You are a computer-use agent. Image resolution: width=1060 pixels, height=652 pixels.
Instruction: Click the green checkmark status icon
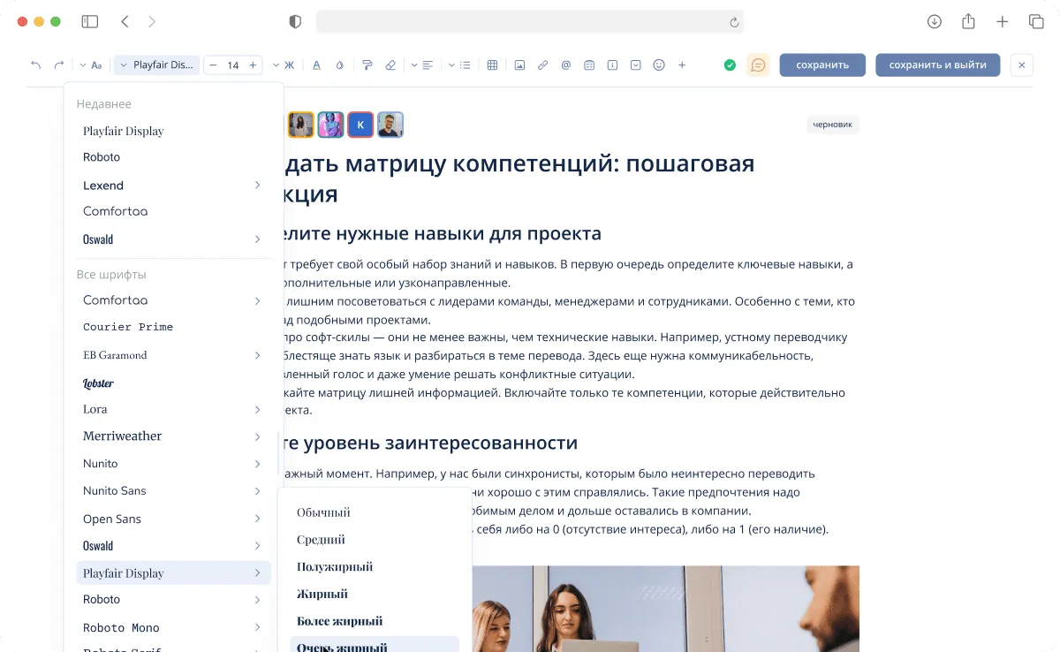730,64
